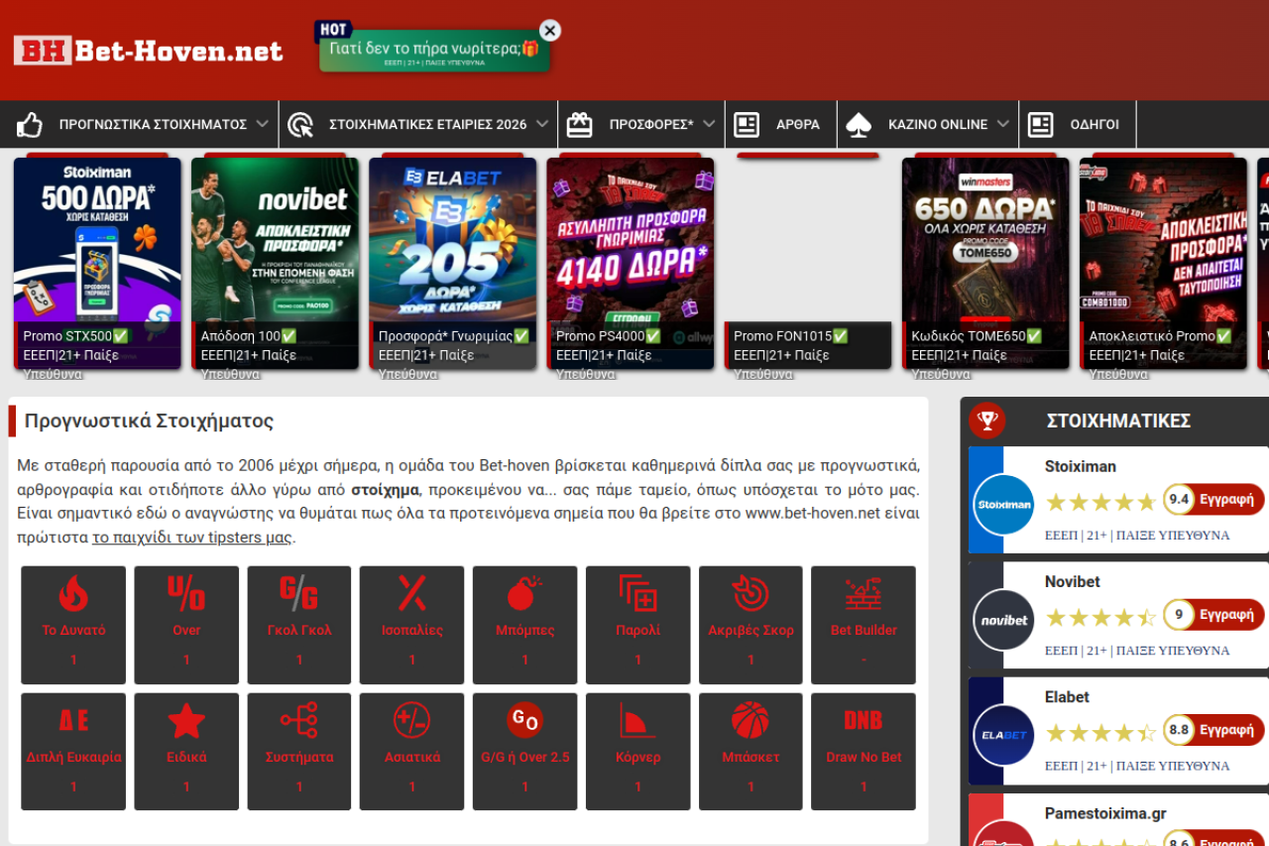The width and height of the screenshot is (1269, 846).
Task: Click the Stoiximan 9.4 rating score
Action: tap(1179, 499)
